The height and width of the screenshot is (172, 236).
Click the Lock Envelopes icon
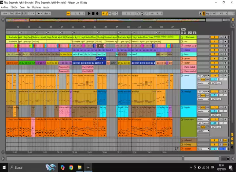click(194, 33)
